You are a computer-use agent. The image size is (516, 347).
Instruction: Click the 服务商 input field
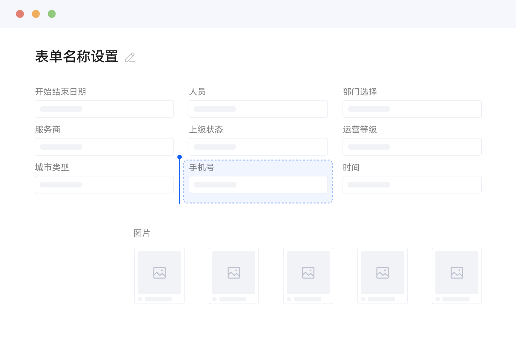[x=104, y=147]
